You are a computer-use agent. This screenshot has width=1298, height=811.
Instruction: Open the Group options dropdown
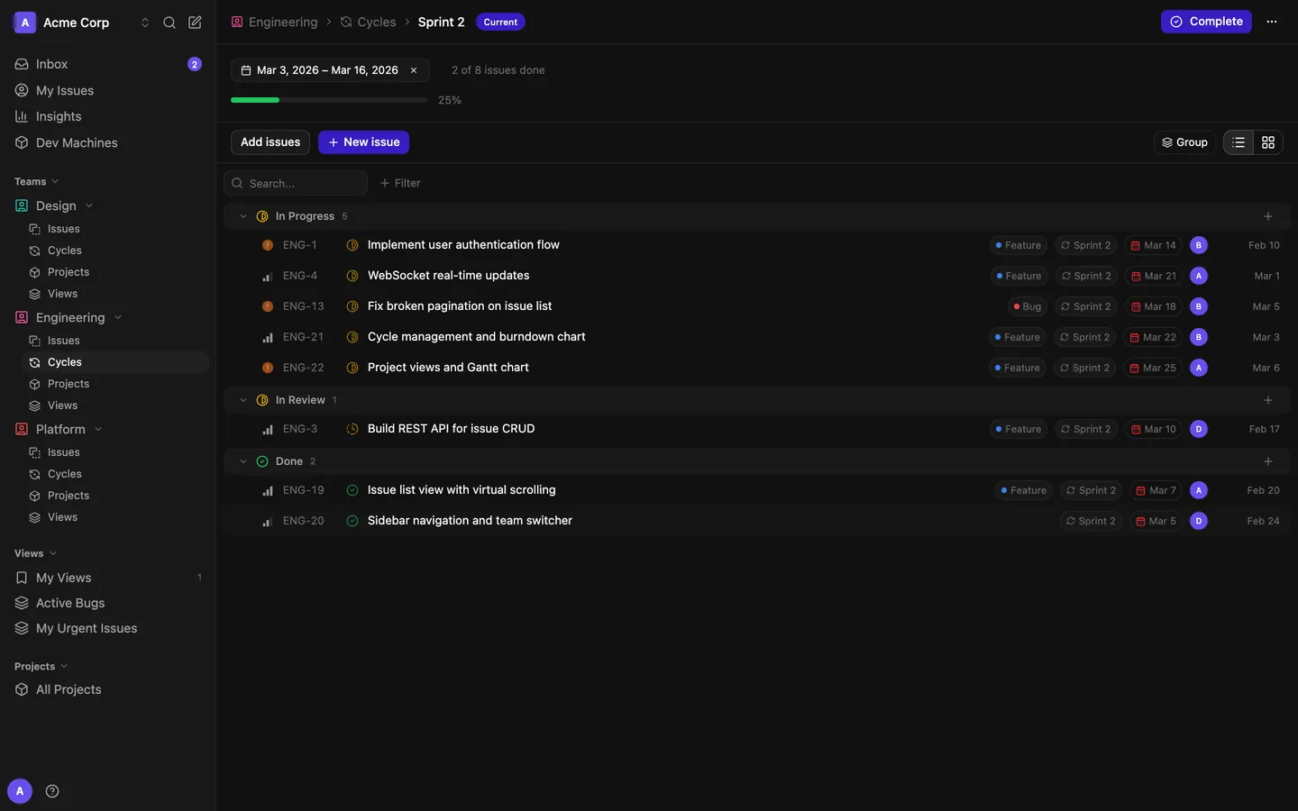tap(1184, 142)
